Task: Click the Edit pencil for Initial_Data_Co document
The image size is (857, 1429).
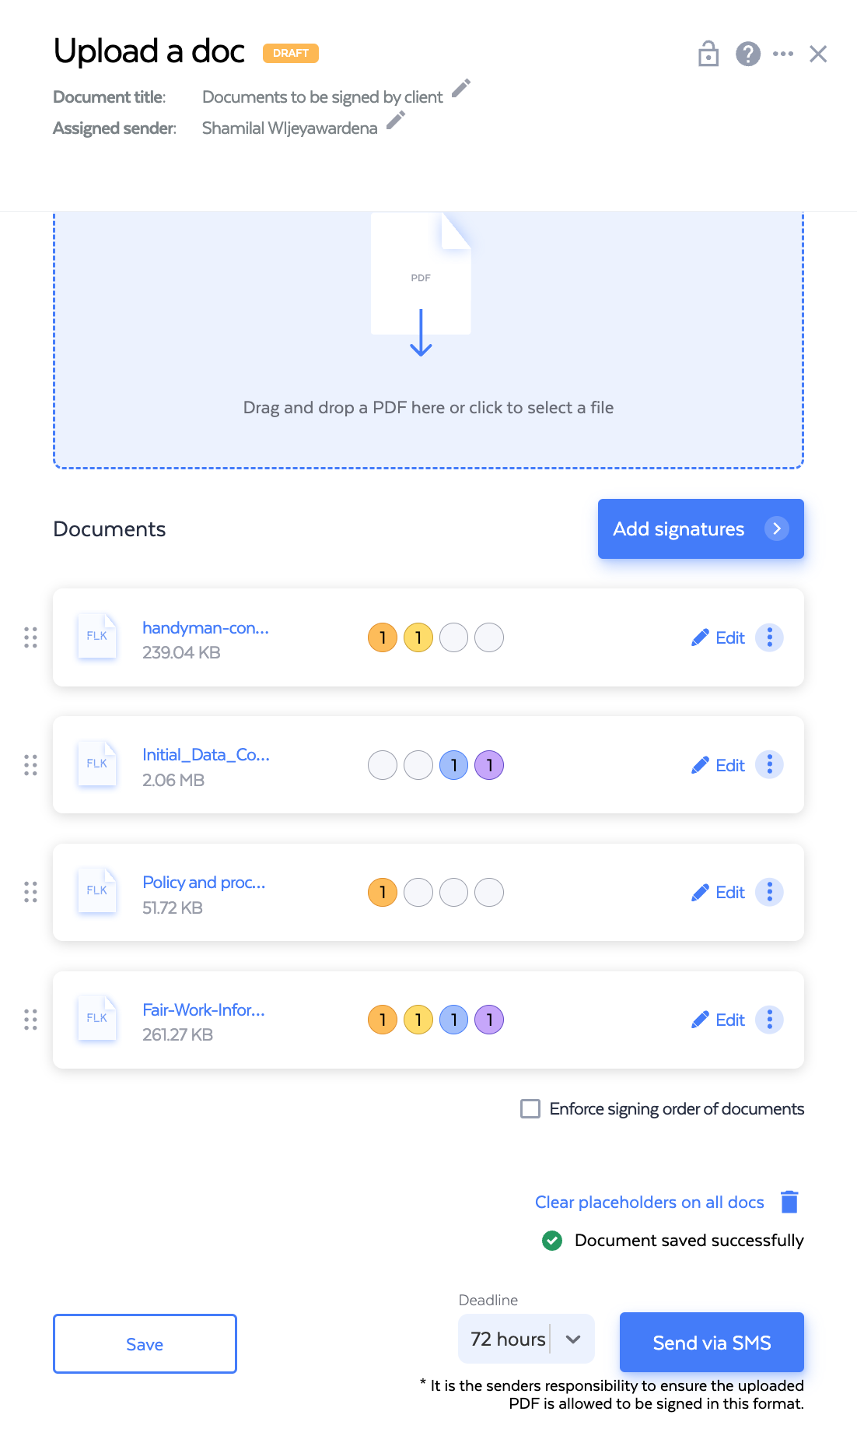Action: [701, 764]
